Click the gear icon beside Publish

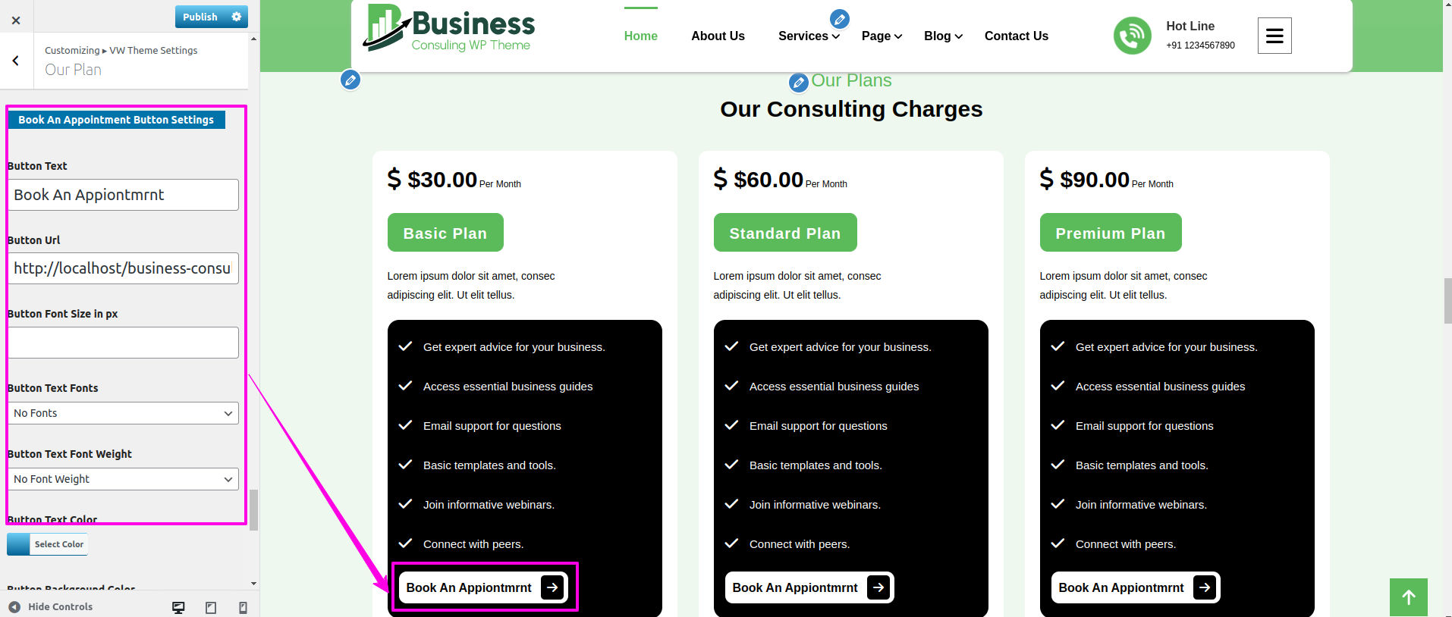pos(237,17)
